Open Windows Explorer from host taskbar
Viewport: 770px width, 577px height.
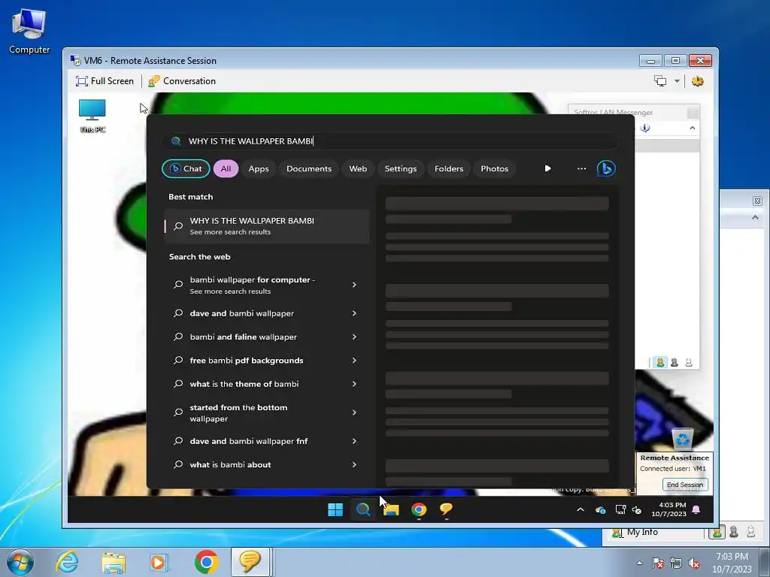(x=114, y=562)
